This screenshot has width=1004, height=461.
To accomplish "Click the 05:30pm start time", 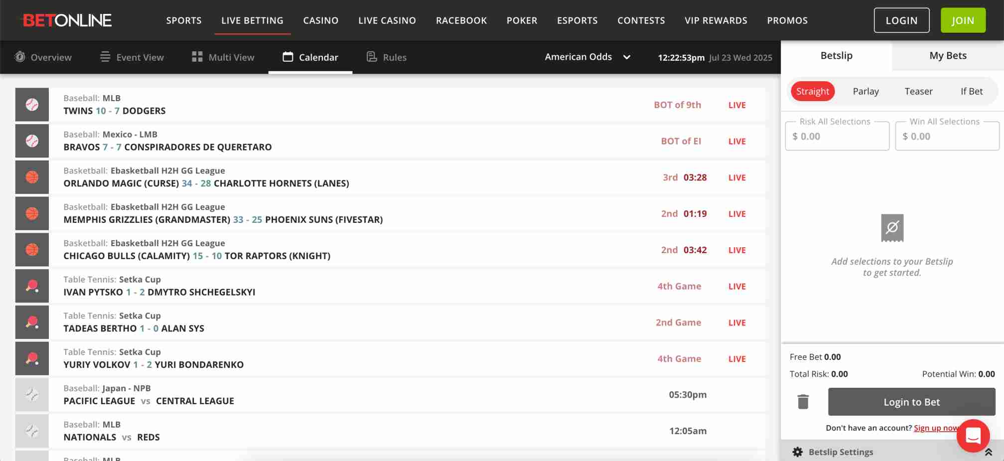I will (x=688, y=395).
